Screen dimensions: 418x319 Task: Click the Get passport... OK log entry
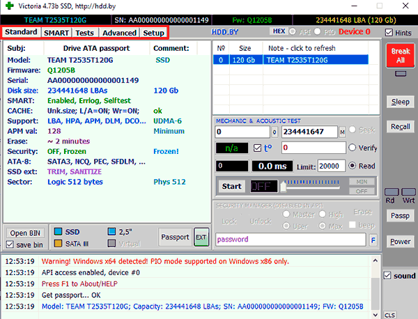[x=71, y=295]
